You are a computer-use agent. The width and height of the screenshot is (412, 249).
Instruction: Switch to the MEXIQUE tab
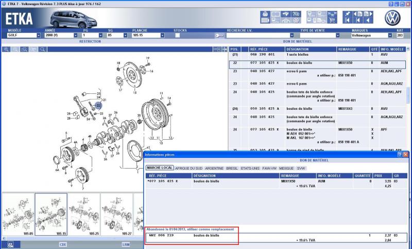click(x=286, y=168)
